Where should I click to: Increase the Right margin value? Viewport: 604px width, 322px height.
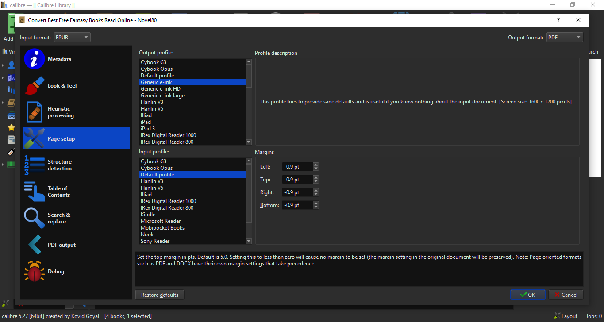(x=316, y=191)
